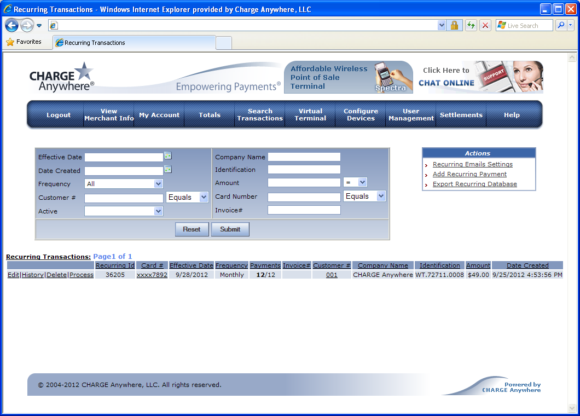Open the Export Recurring Database link
This screenshot has height=416, width=580.
[x=474, y=184]
